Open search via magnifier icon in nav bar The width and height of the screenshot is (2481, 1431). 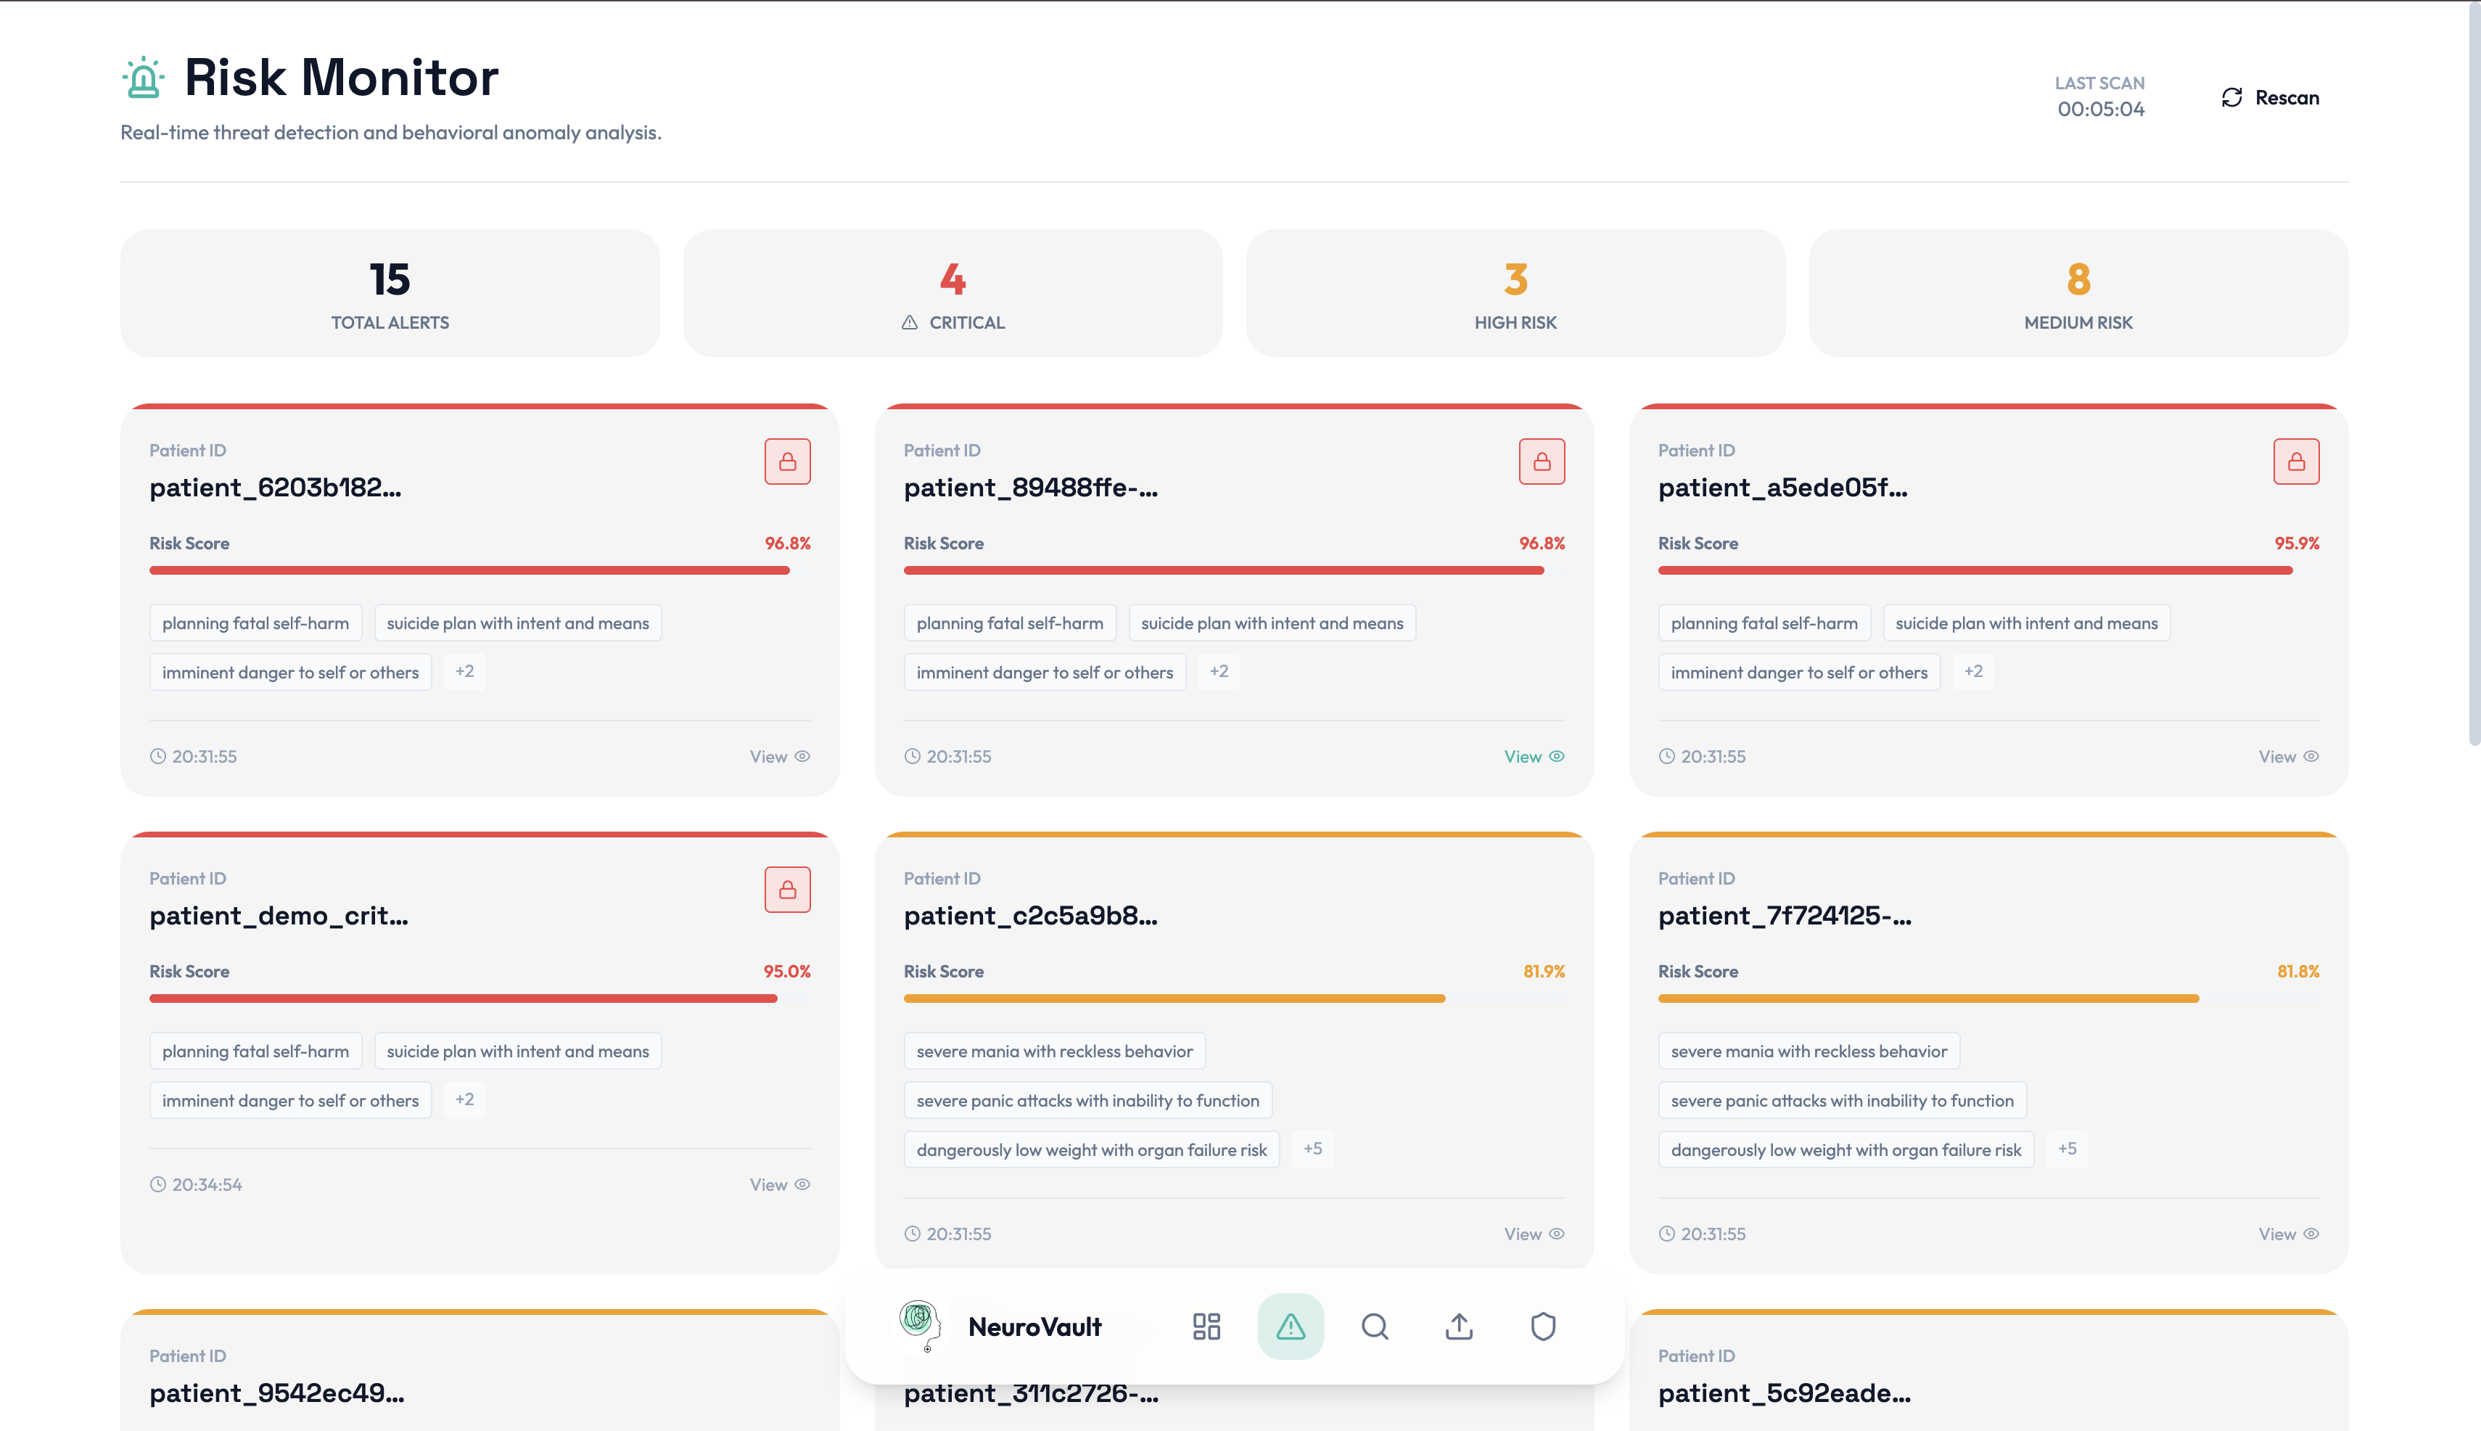click(1375, 1327)
